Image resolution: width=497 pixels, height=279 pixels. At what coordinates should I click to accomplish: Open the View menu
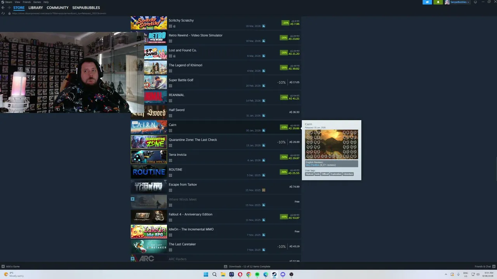click(17, 2)
